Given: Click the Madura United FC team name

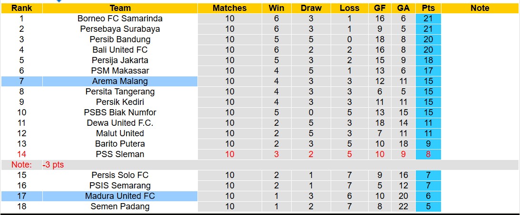Looking at the screenshot, I should coord(120,196).
